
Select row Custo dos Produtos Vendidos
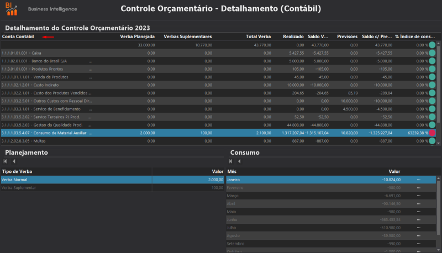[x=218, y=93]
